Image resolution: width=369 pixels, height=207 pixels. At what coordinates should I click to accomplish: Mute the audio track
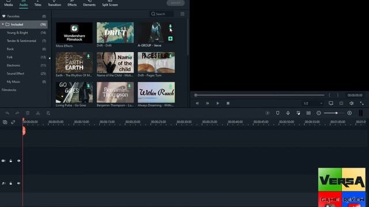(x=18, y=183)
